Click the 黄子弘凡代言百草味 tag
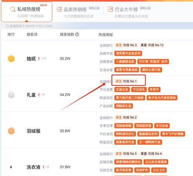 [x=162, y=98]
